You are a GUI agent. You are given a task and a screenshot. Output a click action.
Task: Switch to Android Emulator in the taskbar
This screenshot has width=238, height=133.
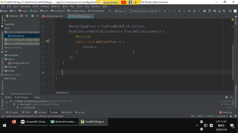tap(64, 122)
